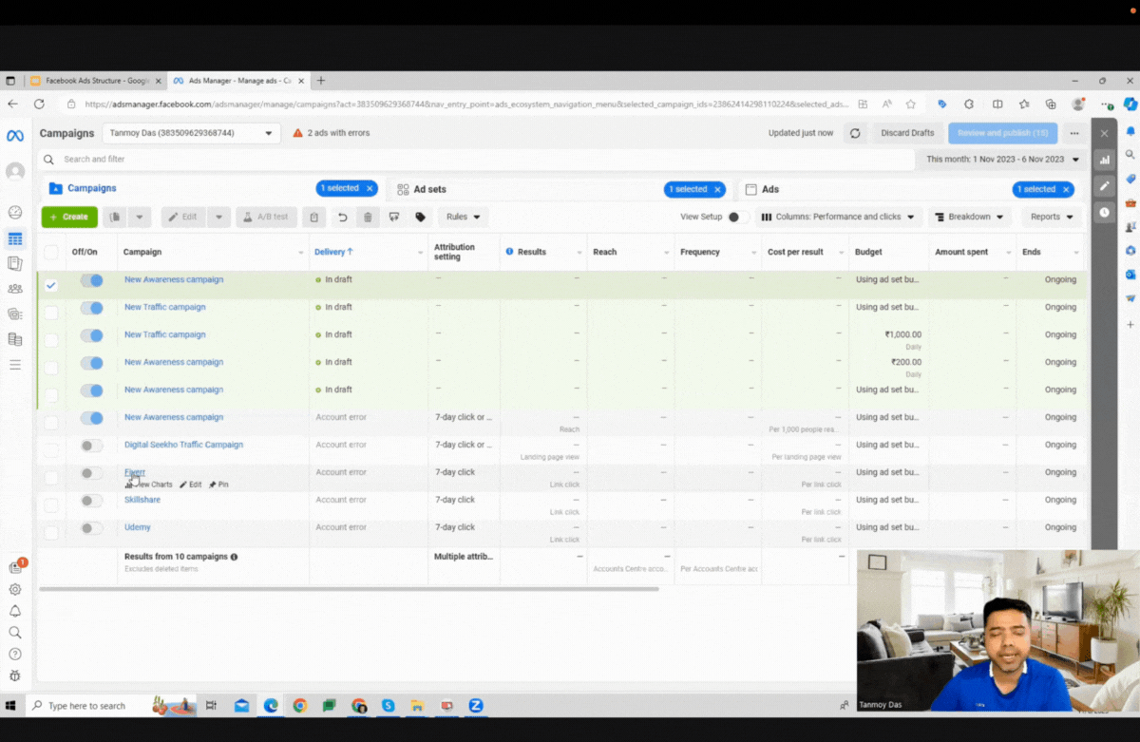Open the Fiverr campaign link
The height and width of the screenshot is (742, 1140).
135,472
